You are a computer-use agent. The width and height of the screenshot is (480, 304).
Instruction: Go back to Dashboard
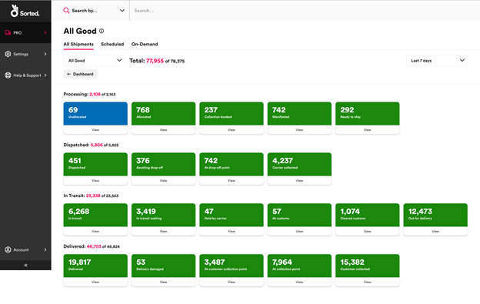[x=80, y=74]
